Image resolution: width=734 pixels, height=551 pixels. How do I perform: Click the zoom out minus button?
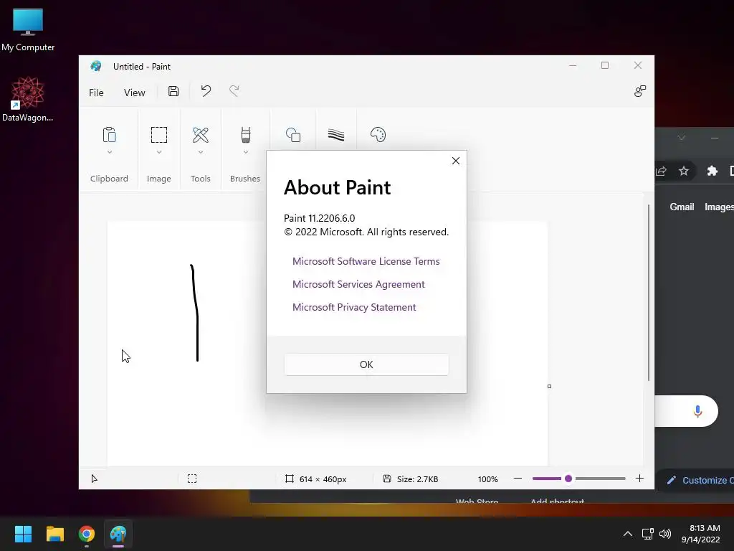(518, 479)
